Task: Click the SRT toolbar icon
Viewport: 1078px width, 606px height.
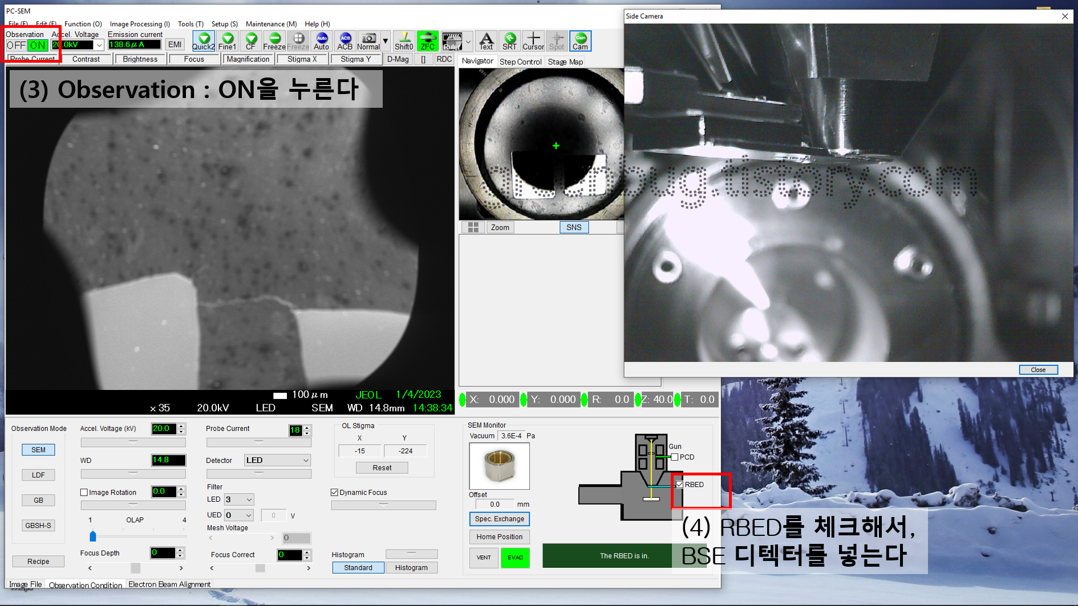Action: pyautogui.click(x=509, y=41)
